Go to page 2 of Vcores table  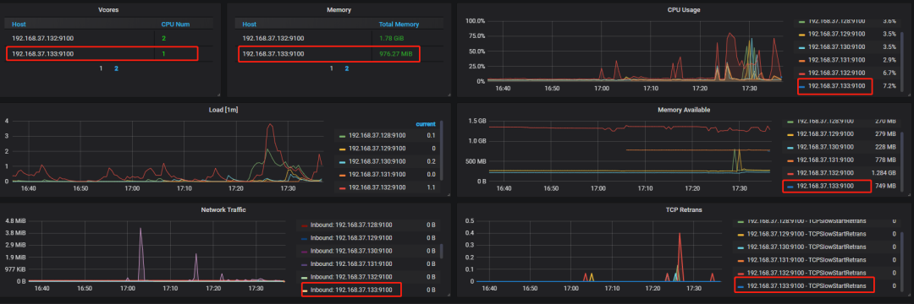[116, 68]
